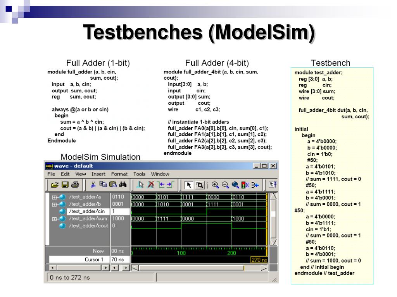
Task: Click the 200 mark on time ruler
Action: point(231,253)
